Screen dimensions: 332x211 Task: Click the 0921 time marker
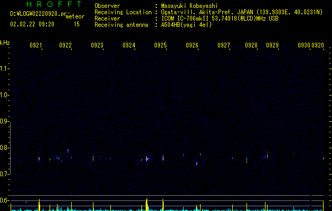pyautogui.click(x=35, y=45)
